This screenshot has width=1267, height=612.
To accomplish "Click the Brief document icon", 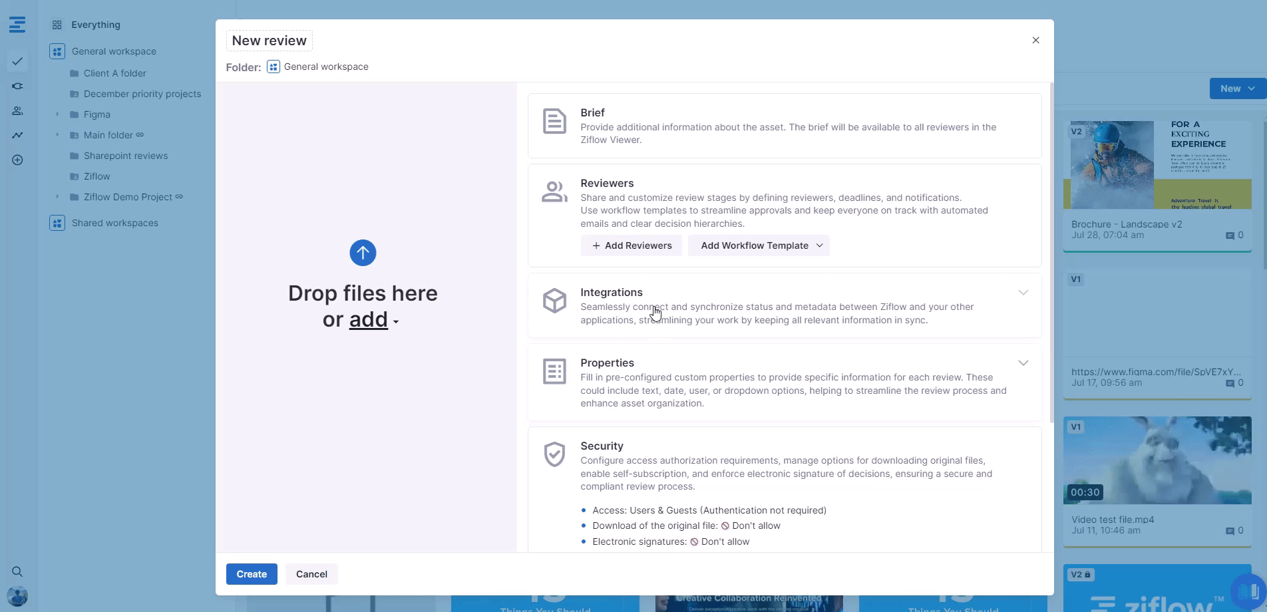I will (554, 121).
